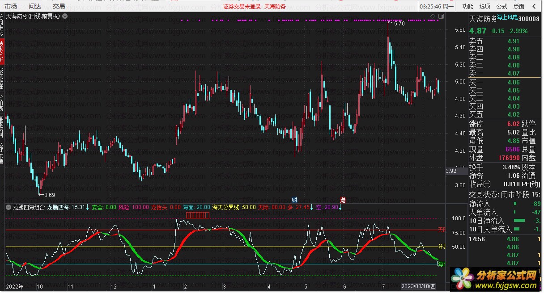Select the 买一 order row at 4.86

(506, 82)
